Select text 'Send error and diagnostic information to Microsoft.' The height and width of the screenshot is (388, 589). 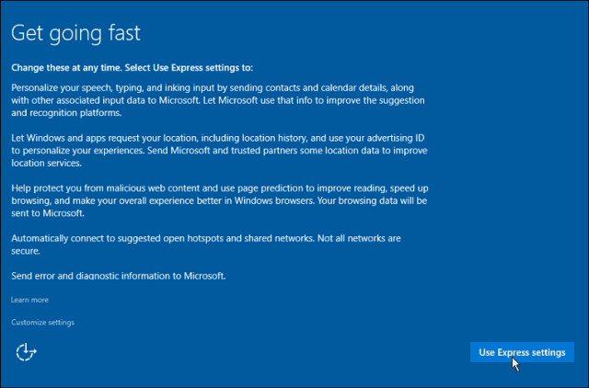(x=119, y=276)
